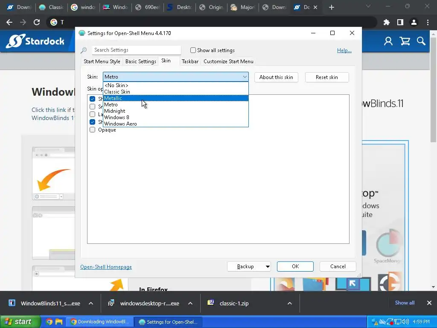Click the Cancel button
437x328 pixels.
pyautogui.click(x=338, y=266)
